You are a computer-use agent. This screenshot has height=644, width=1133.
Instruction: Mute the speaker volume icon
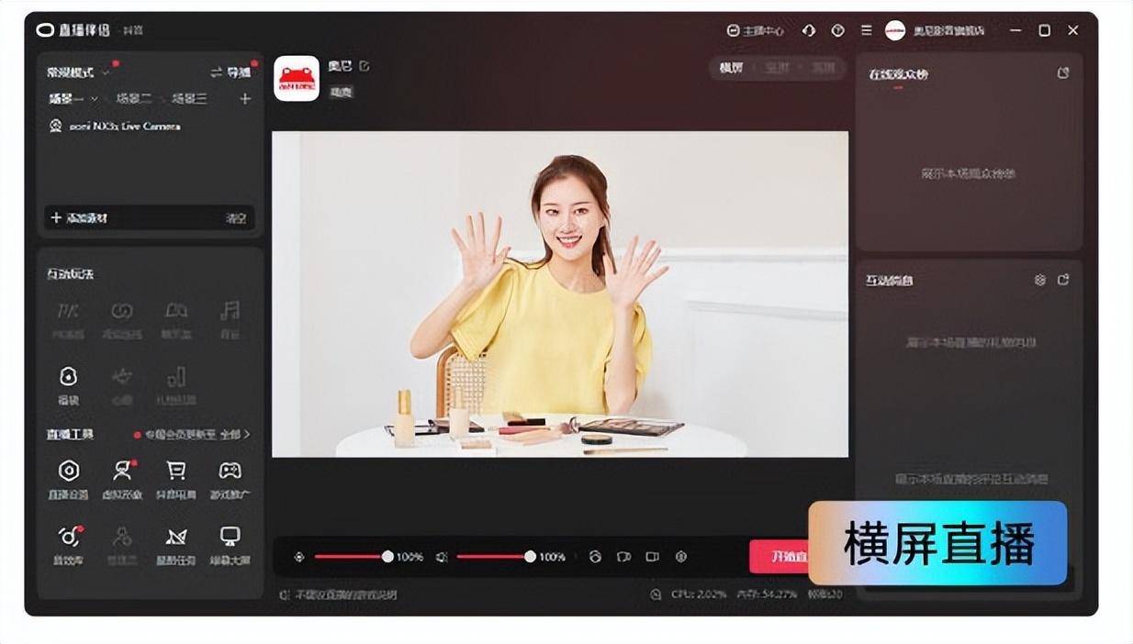point(442,557)
